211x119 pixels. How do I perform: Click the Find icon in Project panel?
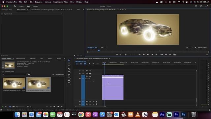(x=51, y=106)
